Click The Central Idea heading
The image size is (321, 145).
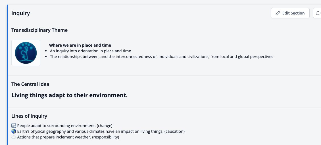30,84
